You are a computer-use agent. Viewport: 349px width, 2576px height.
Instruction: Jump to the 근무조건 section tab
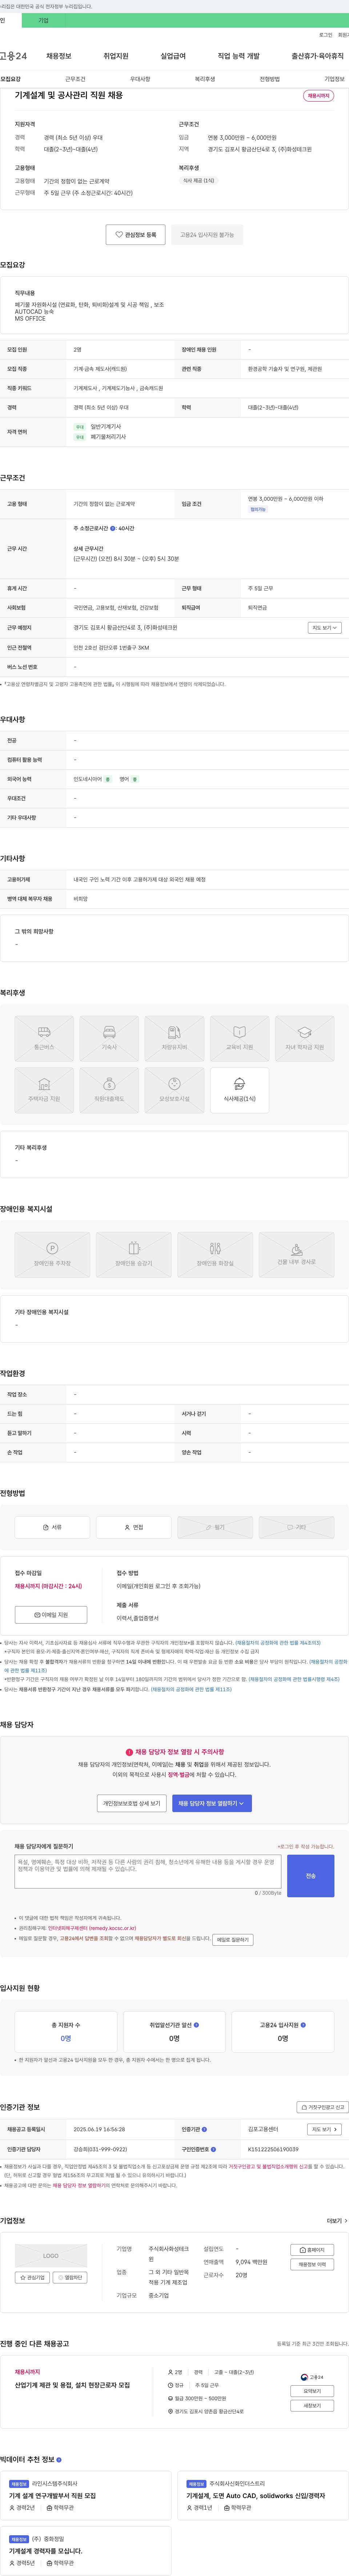[x=75, y=79]
